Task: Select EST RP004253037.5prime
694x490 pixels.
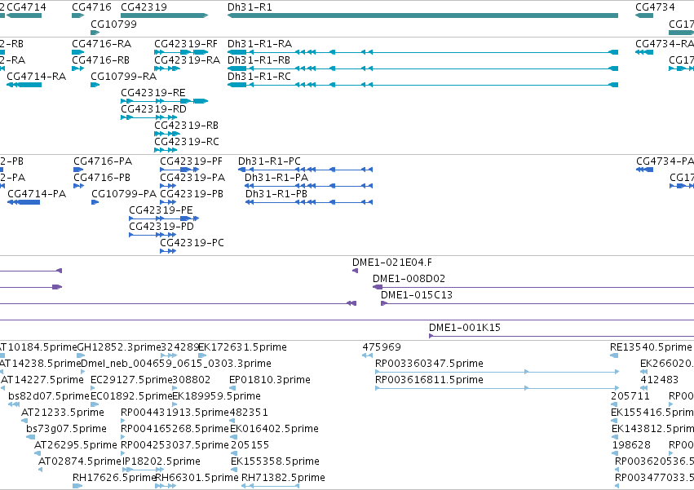Action: pos(175,445)
